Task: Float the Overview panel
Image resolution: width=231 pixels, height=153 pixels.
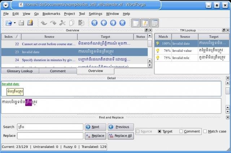Action: coord(146,30)
